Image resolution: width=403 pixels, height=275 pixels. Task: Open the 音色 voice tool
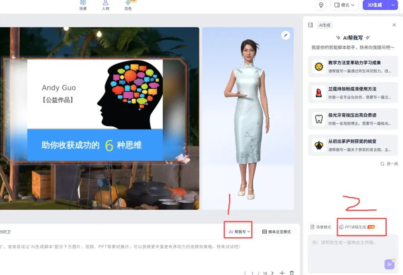(128, 5)
